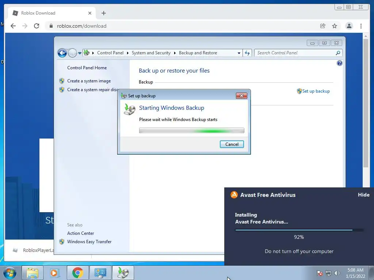
Task: Close the Roblox Download tab
Action: pos(90,13)
